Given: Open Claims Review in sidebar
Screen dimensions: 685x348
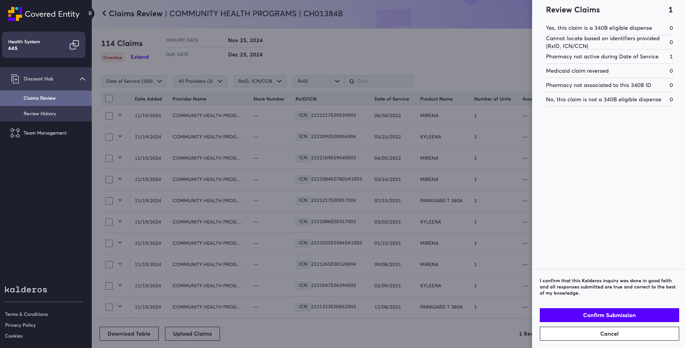Looking at the screenshot, I should pyautogui.click(x=46, y=98).
